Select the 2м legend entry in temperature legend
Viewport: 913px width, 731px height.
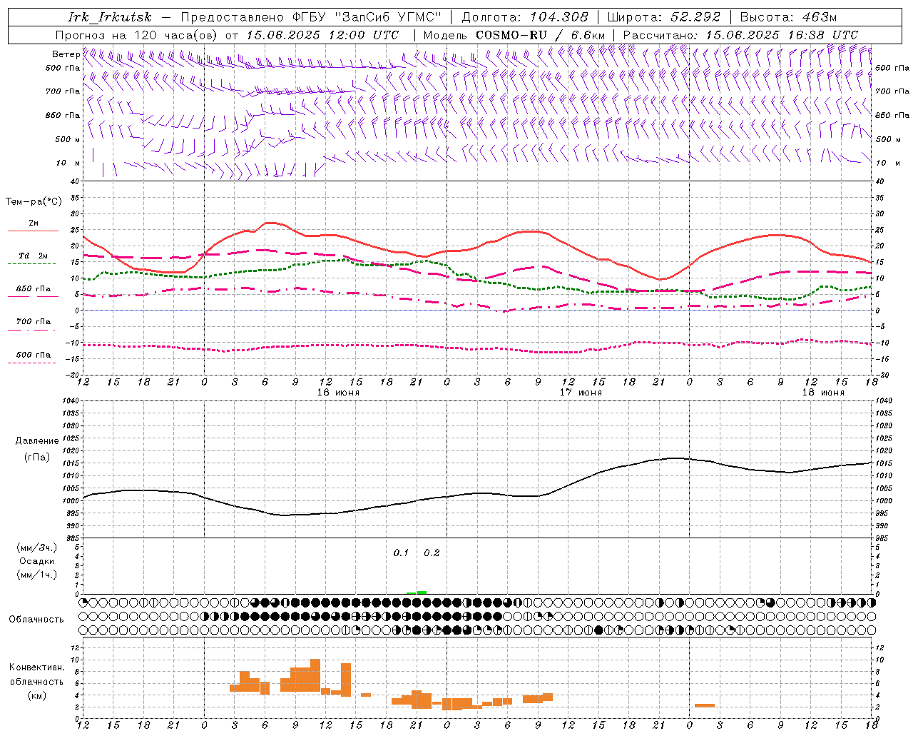coord(34,223)
